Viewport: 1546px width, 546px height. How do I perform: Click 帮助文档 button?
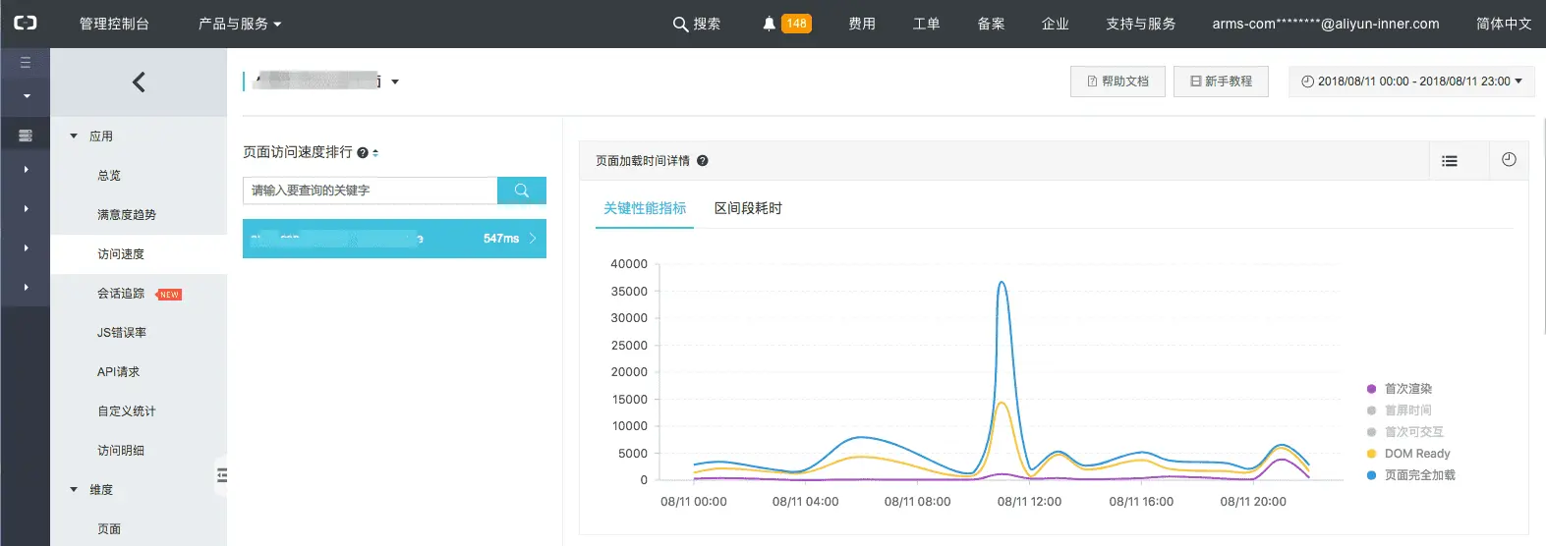(1117, 82)
